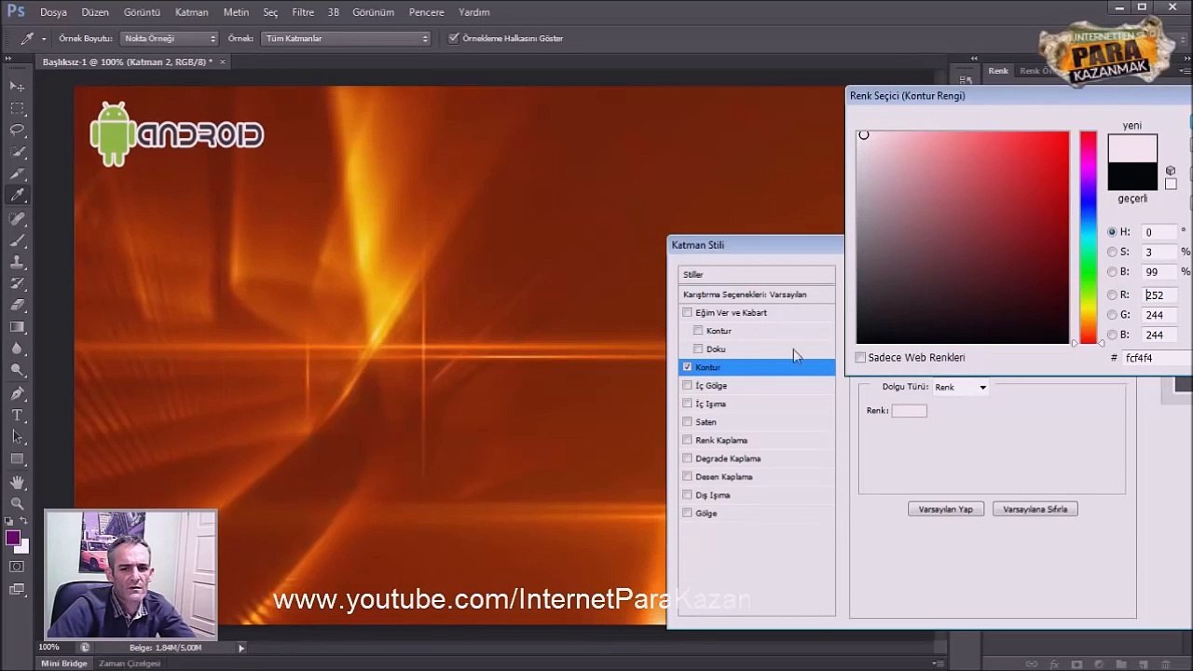Select the Horizontal Type tool

(18, 415)
